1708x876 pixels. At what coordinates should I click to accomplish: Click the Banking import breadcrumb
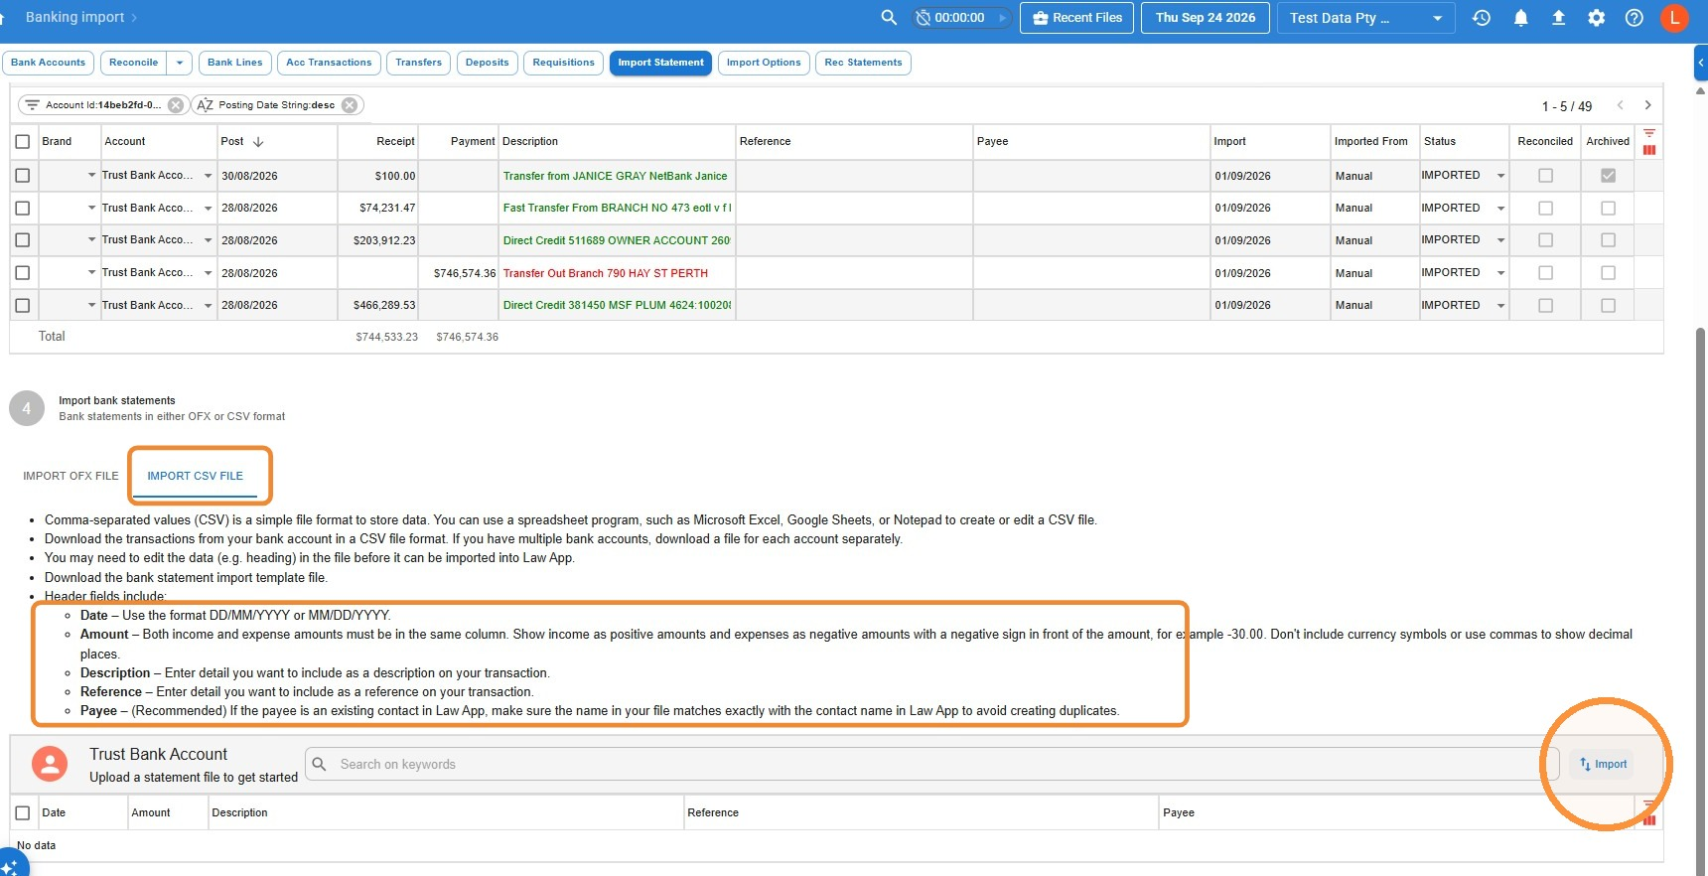coord(74,17)
